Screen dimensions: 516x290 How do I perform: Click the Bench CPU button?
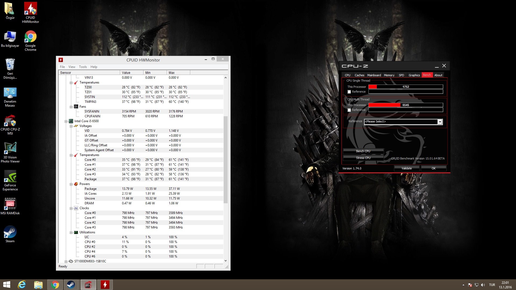363,151
